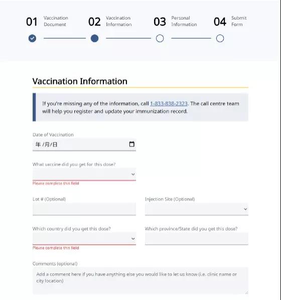Focus the province/State input field
281x300 pixels.
[197, 239]
